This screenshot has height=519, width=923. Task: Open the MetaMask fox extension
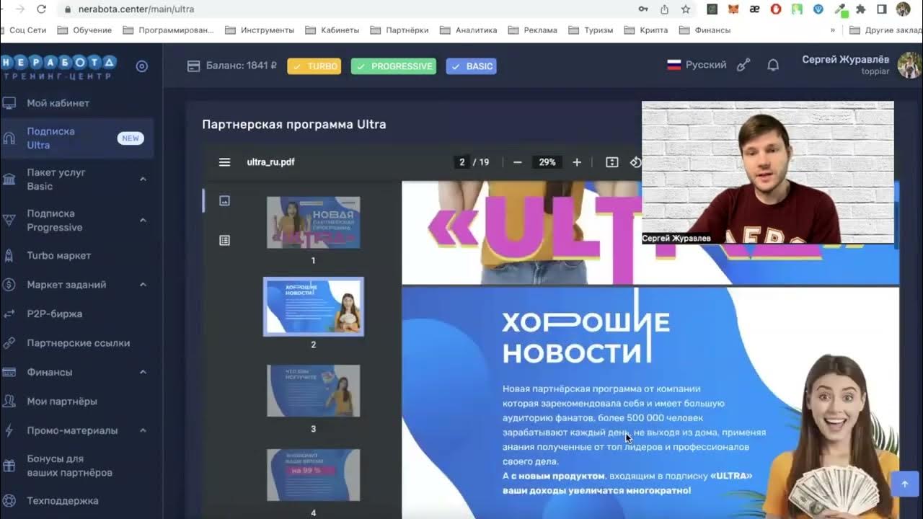click(x=733, y=9)
